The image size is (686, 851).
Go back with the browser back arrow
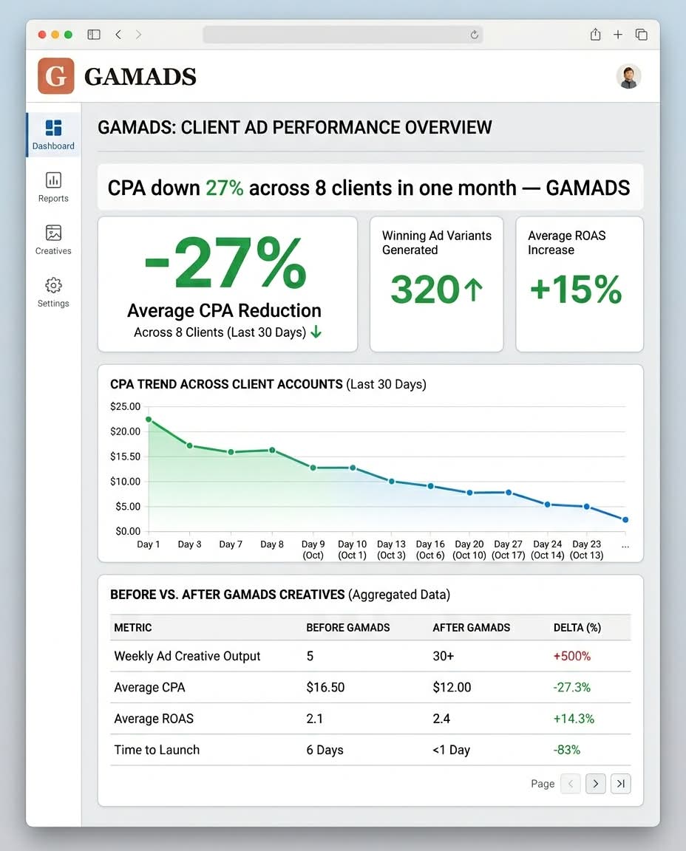[x=118, y=35]
